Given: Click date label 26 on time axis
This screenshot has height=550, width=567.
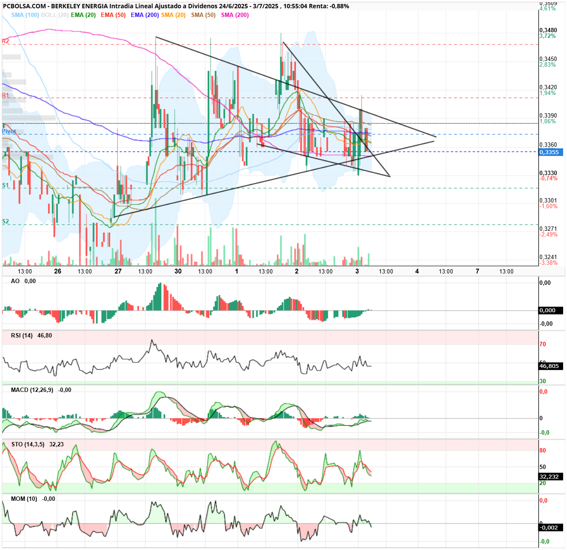Looking at the screenshot, I should tap(58, 271).
